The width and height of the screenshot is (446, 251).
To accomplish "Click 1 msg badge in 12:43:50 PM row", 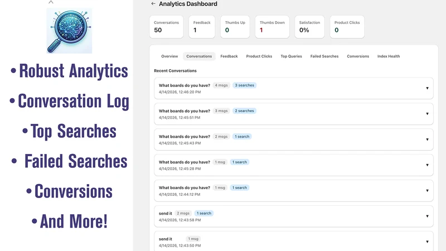I will [x=193, y=239].
